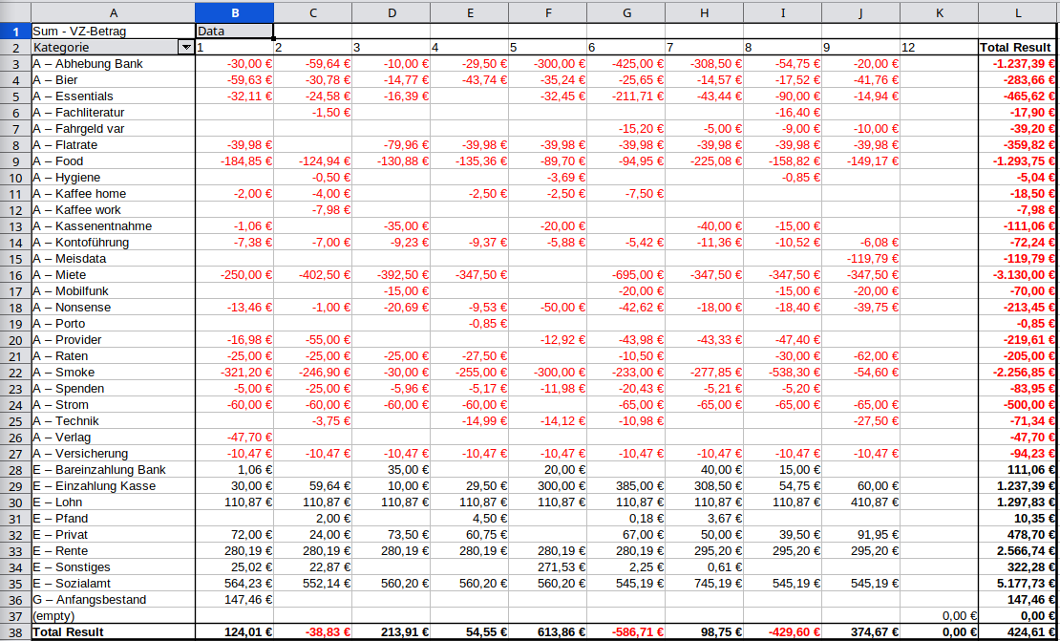The image size is (1060, 641).
Task: Click the A – Miete category cell
Action: point(113,275)
